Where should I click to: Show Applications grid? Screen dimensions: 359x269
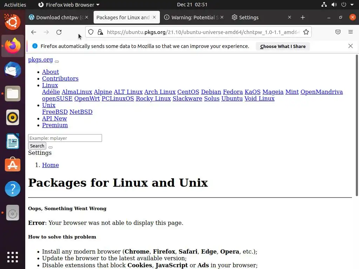(13, 257)
